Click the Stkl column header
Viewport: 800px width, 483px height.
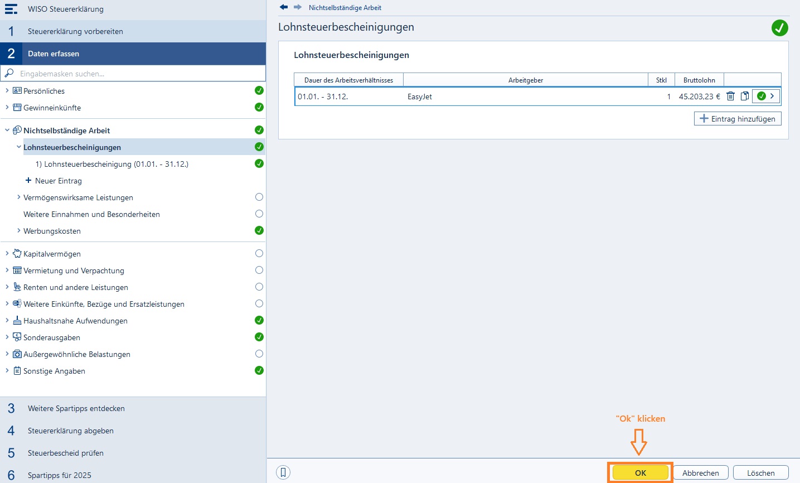pyautogui.click(x=661, y=80)
